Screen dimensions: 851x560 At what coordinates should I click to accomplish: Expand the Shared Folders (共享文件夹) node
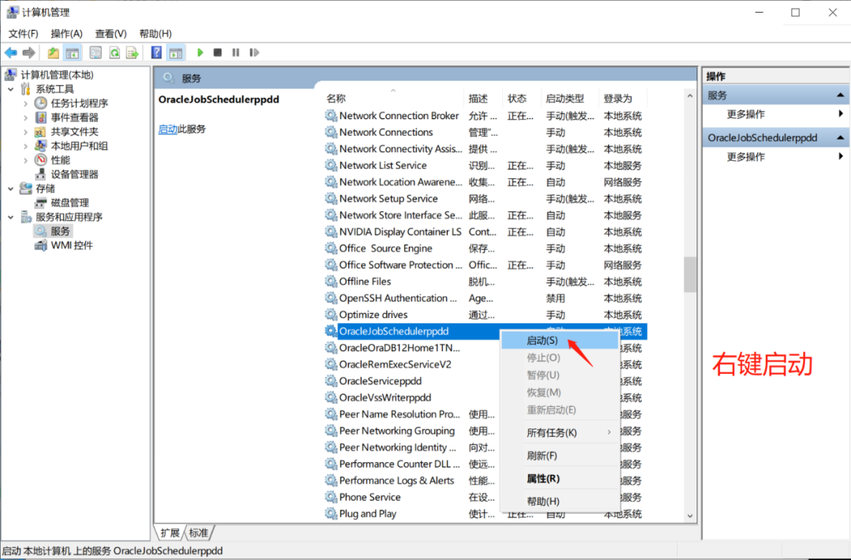point(25,132)
